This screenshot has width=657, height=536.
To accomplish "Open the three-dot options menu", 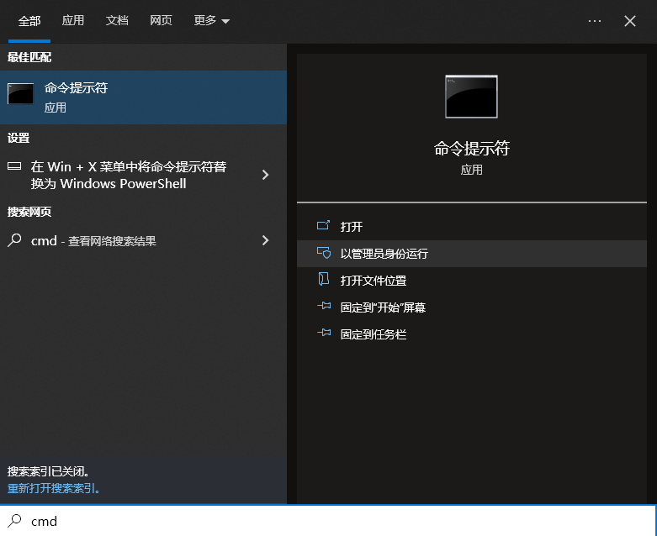I will pos(595,21).
